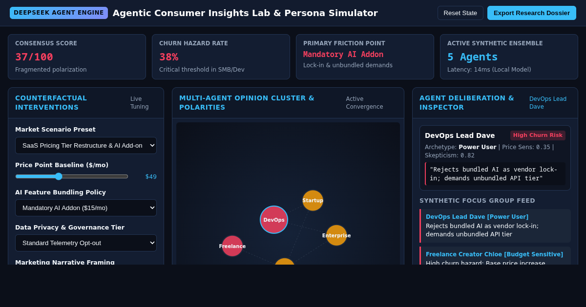
Task: Click the Live Tuning status label
Action: pos(140,103)
